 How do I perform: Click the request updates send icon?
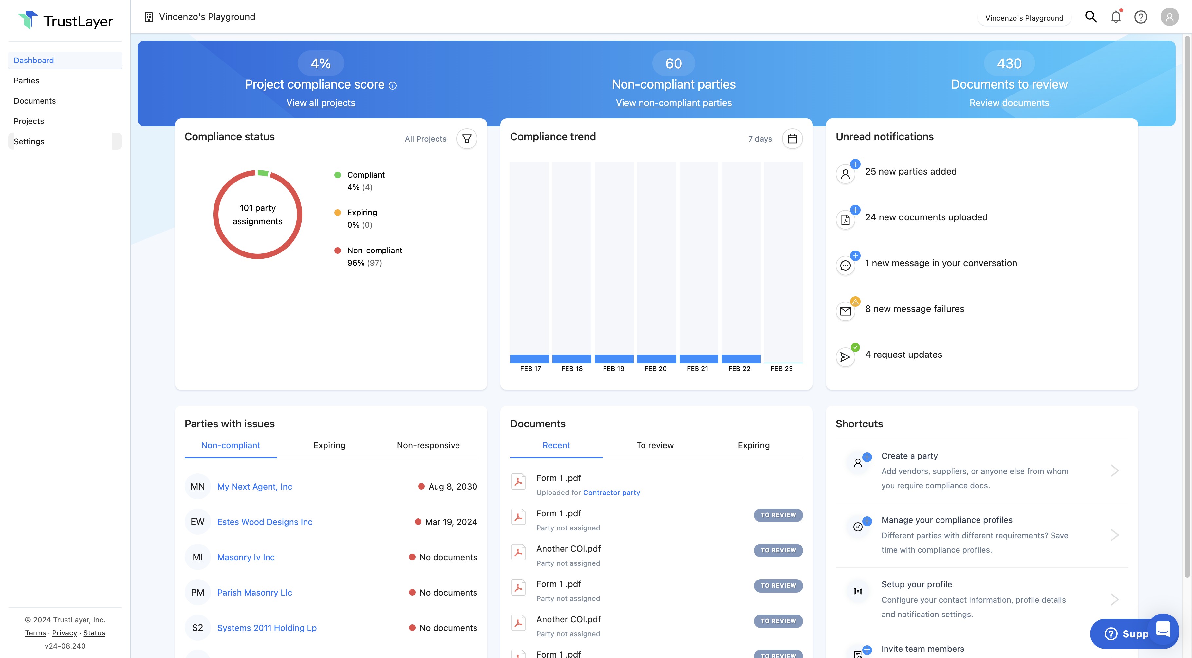pyautogui.click(x=846, y=357)
